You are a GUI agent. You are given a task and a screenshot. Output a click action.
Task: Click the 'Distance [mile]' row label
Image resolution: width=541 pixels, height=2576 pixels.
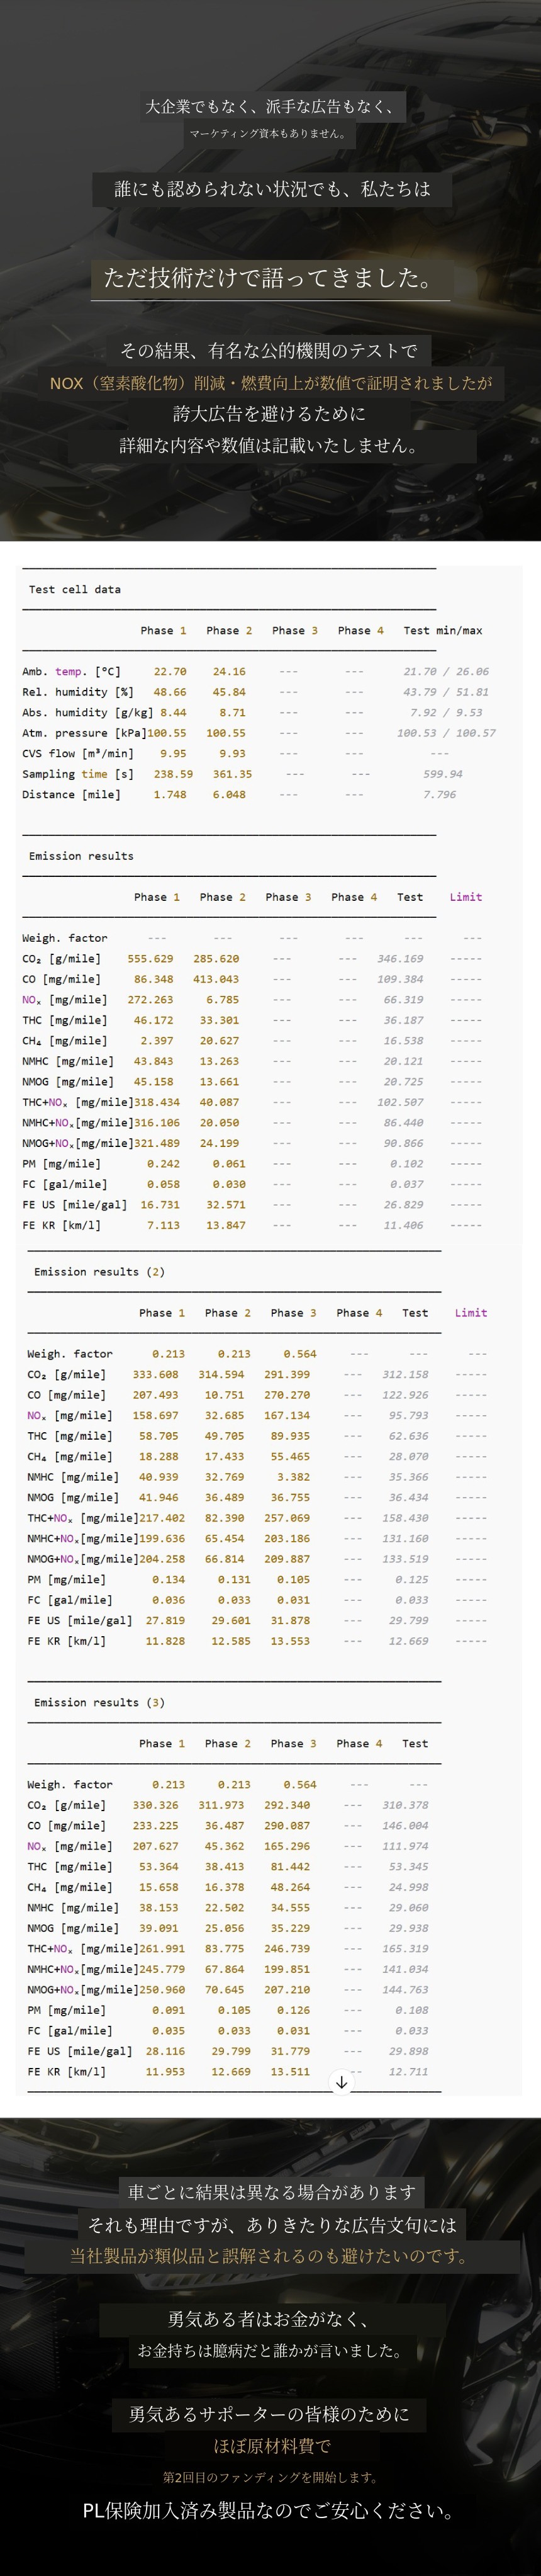coord(71,794)
